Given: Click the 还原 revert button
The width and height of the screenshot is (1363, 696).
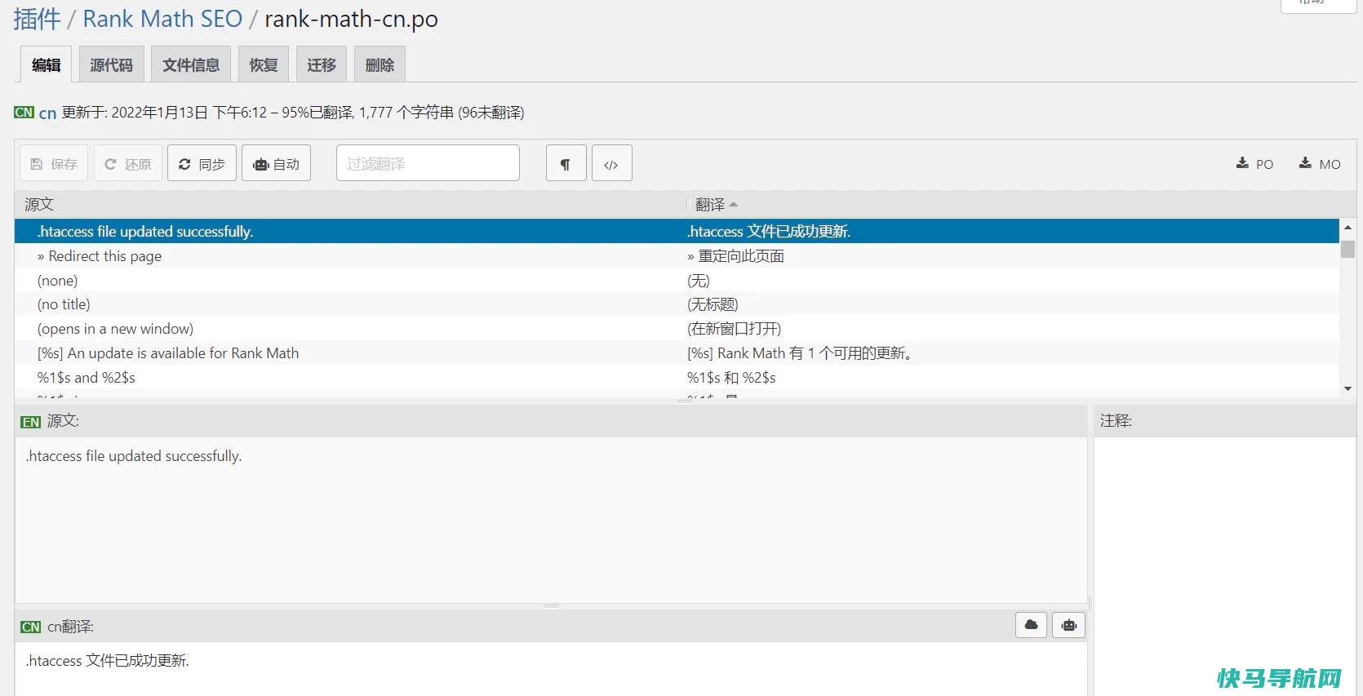Looking at the screenshot, I should 128,163.
